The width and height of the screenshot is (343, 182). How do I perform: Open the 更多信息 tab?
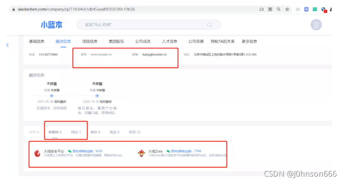pos(249,41)
